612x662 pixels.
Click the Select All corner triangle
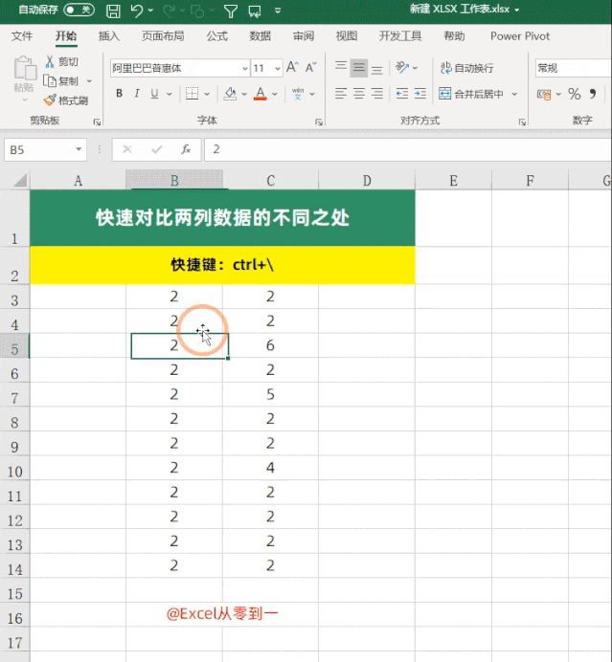(20, 180)
